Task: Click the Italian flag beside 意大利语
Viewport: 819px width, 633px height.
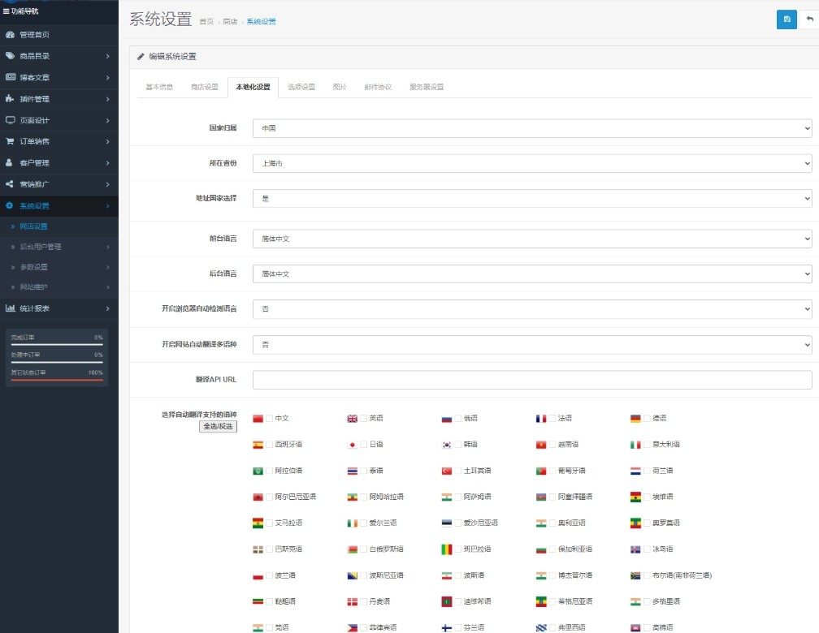Action: 635,445
